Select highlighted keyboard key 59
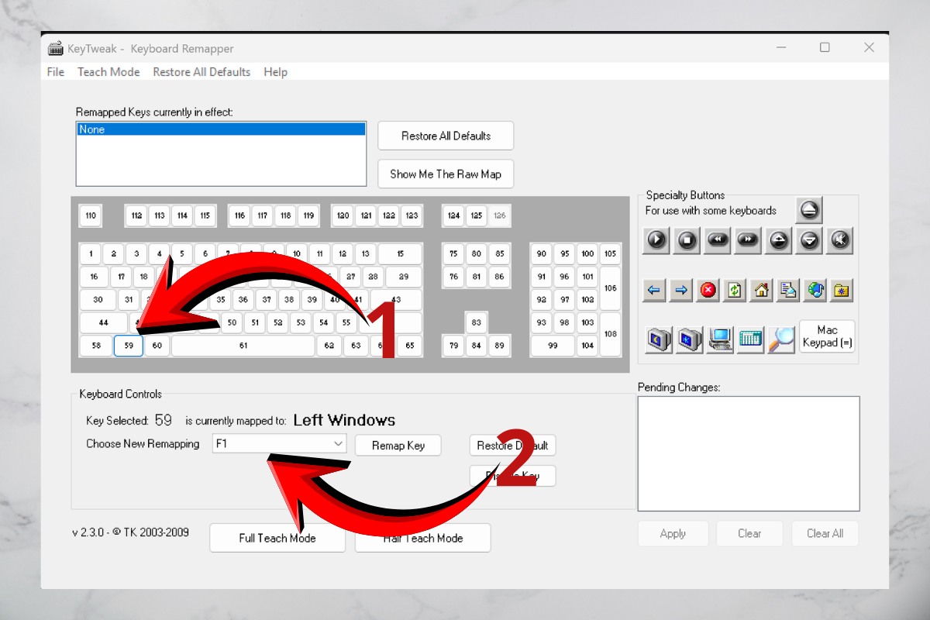The height and width of the screenshot is (620, 930). click(x=129, y=346)
